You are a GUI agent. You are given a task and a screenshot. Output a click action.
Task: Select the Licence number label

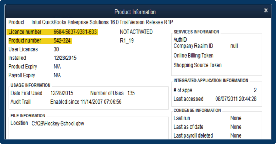pos(25,32)
